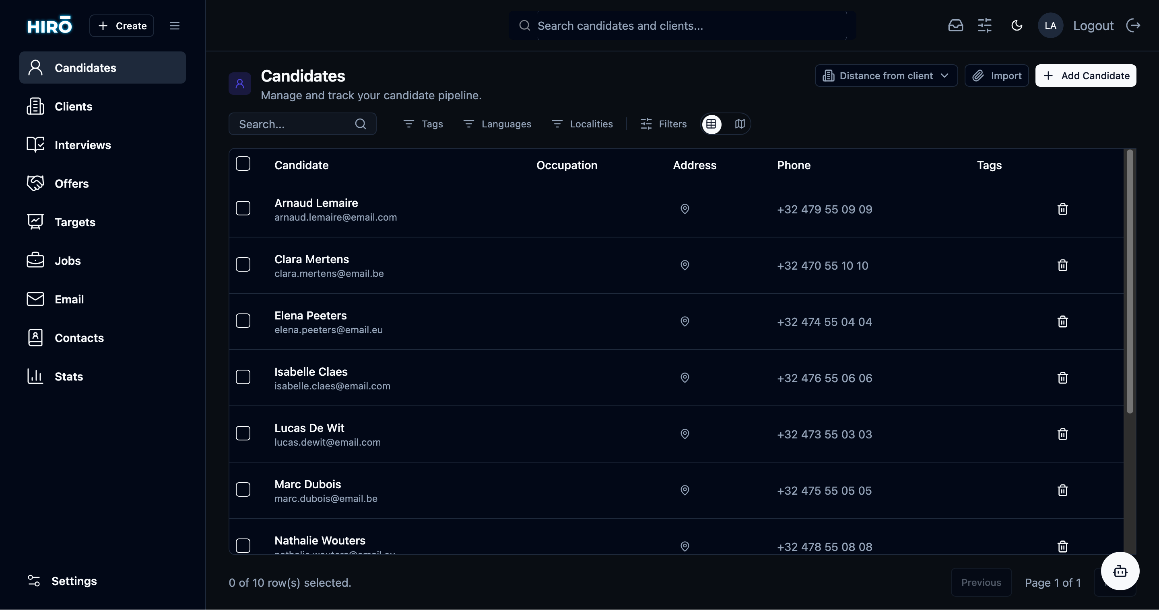The image size is (1159, 610).
Task: Check the select-all checkbox in the table header
Action: [x=243, y=164]
